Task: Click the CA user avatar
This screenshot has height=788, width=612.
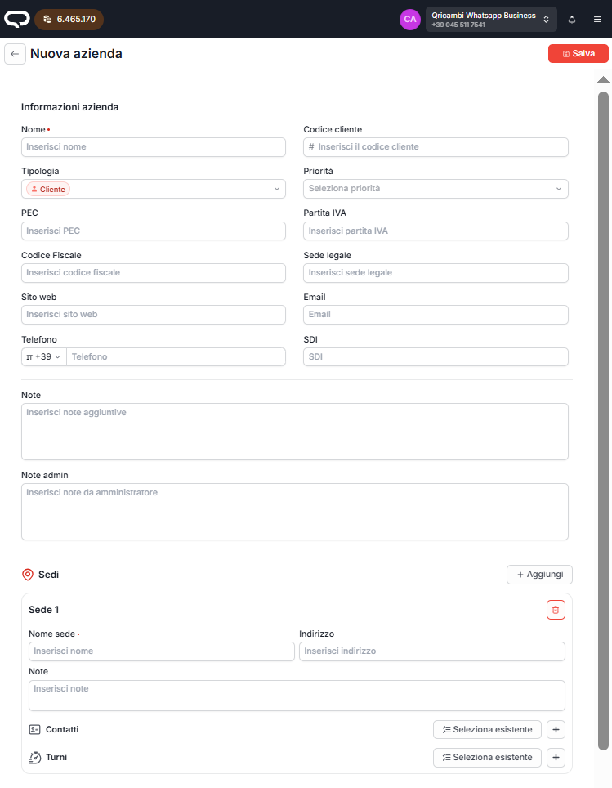Action: (410, 19)
